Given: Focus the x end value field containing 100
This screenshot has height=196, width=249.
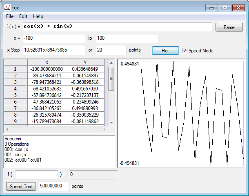Looking at the screenshot, I should coord(127,38).
